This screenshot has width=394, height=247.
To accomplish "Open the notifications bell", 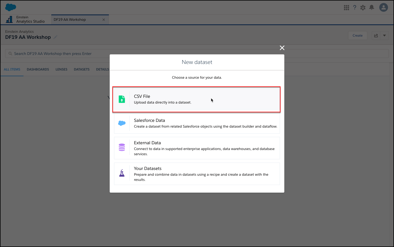I will click(372, 8).
